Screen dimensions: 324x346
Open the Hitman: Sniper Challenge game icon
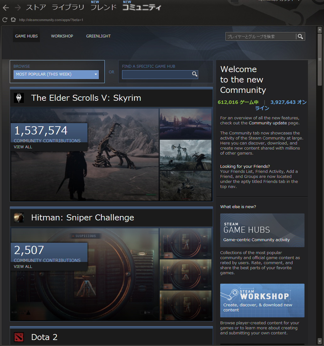[x=19, y=218]
